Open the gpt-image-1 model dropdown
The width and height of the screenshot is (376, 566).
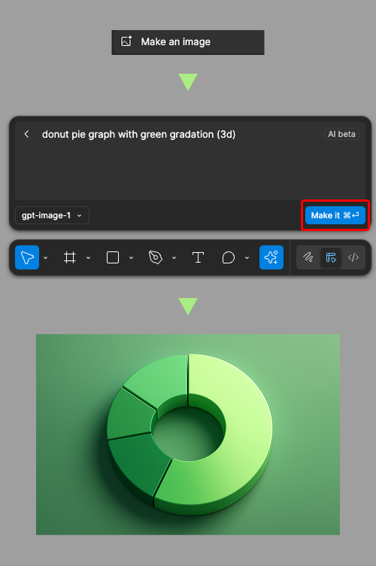point(52,215)
